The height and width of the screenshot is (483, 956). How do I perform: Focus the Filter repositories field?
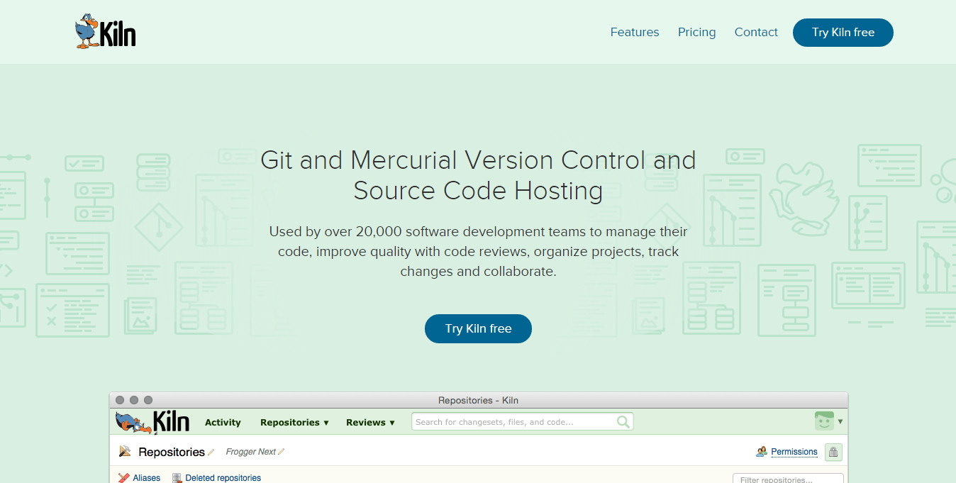(x=788, y=479)
